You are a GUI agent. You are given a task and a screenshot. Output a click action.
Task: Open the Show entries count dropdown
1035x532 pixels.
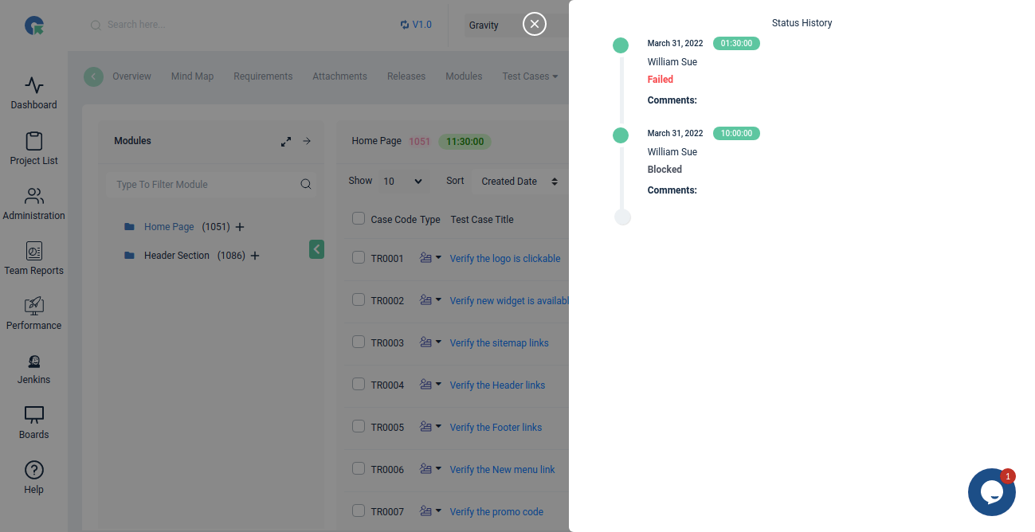(x=402, y=182)
